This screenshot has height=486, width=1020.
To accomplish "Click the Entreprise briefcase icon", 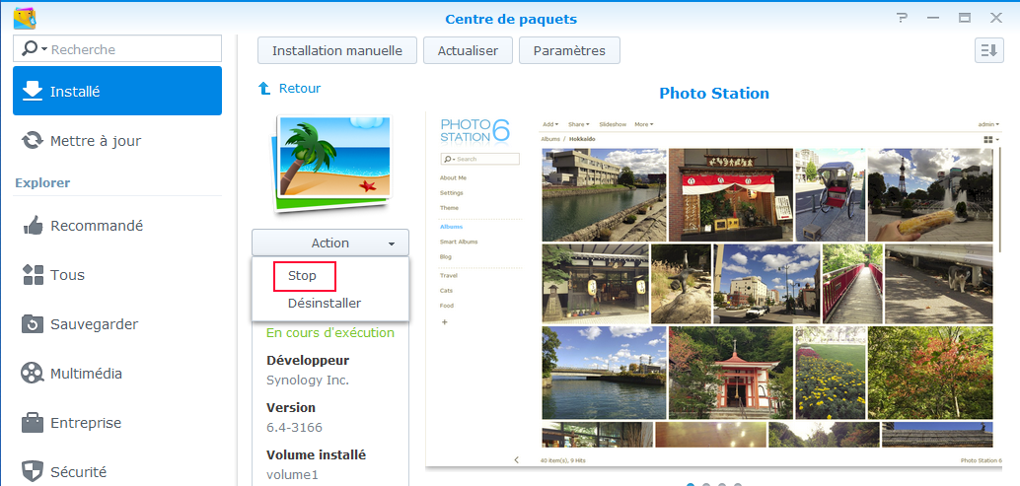I will (33, 423).
